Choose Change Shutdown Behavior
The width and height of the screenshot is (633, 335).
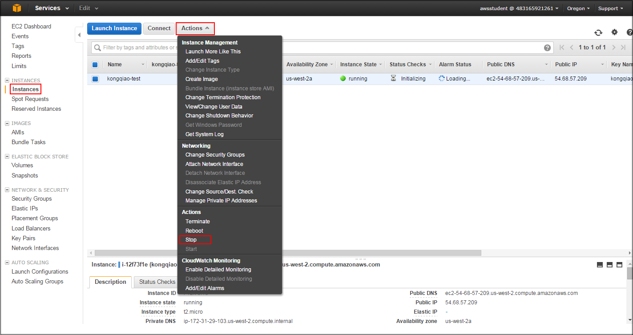pos(219,116)
